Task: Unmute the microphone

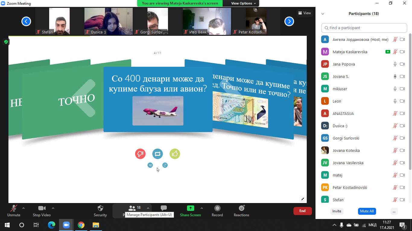Action: pos(14,208)
